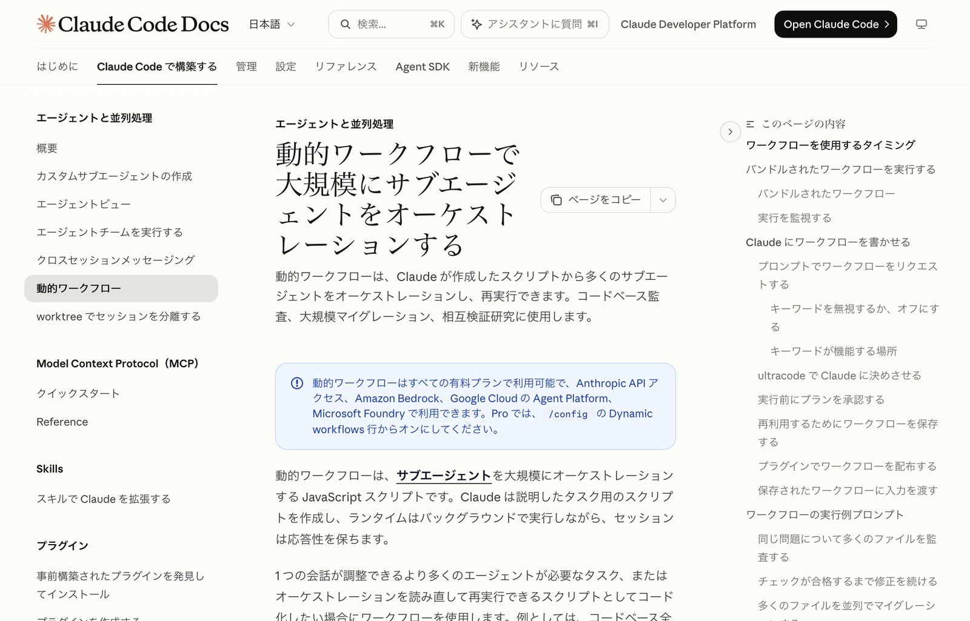The height and width of the screenshot is (621, 970).
Task: Click the Open Claude Code button
Action: pyautogui.click(x=835, y=24)
